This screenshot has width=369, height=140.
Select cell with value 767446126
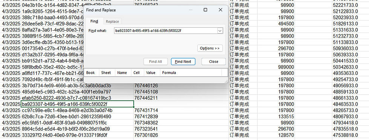[181, 85]
